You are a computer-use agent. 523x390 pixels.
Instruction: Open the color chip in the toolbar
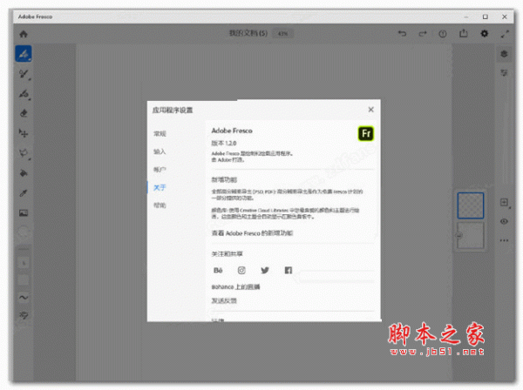(24, 232)
